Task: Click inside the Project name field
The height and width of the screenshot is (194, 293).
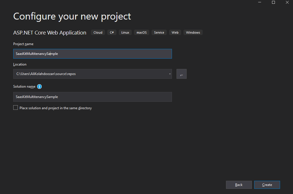Action: pyautogui.click(x=92, y=54)
